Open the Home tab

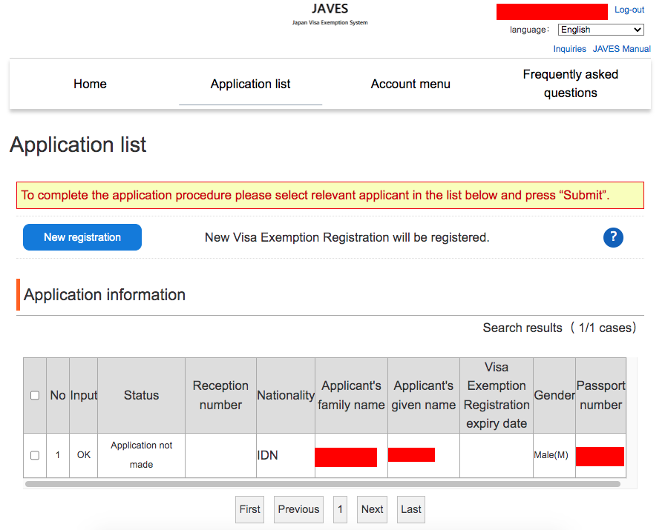[x=90, y=84]
